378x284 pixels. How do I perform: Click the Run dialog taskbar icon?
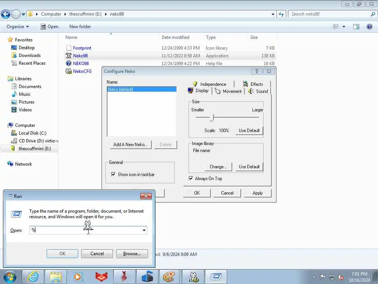pos(216,277)
